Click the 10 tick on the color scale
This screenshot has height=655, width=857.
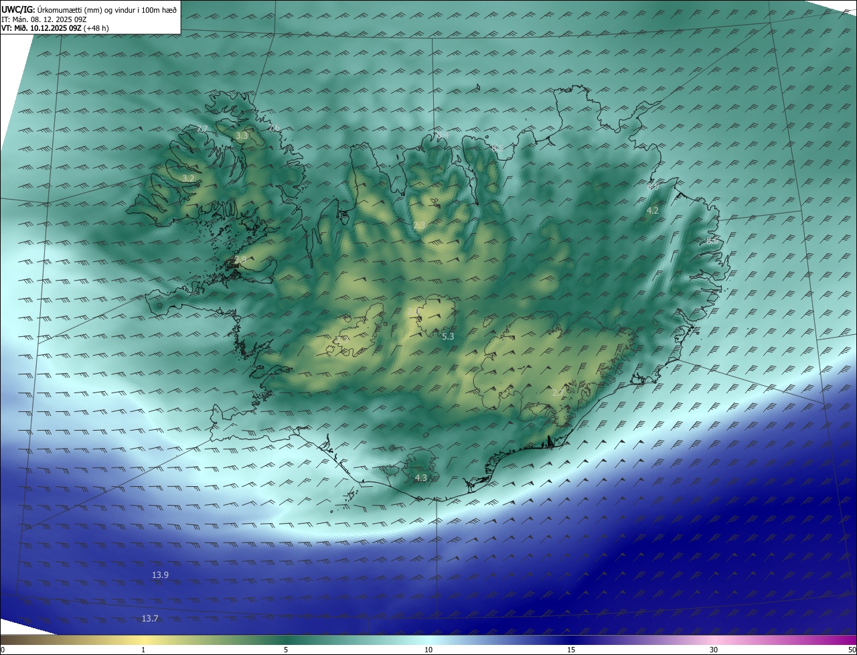[428, 650]
